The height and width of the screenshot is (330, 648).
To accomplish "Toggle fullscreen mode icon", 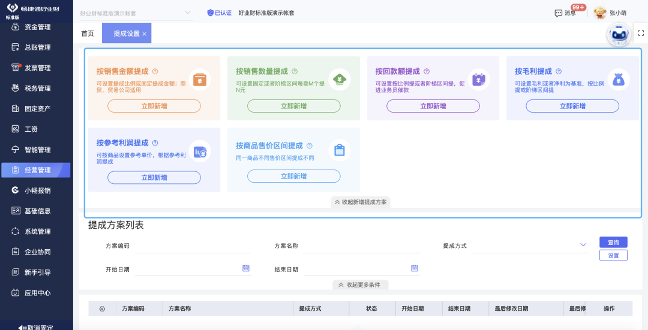I will 641,33.
